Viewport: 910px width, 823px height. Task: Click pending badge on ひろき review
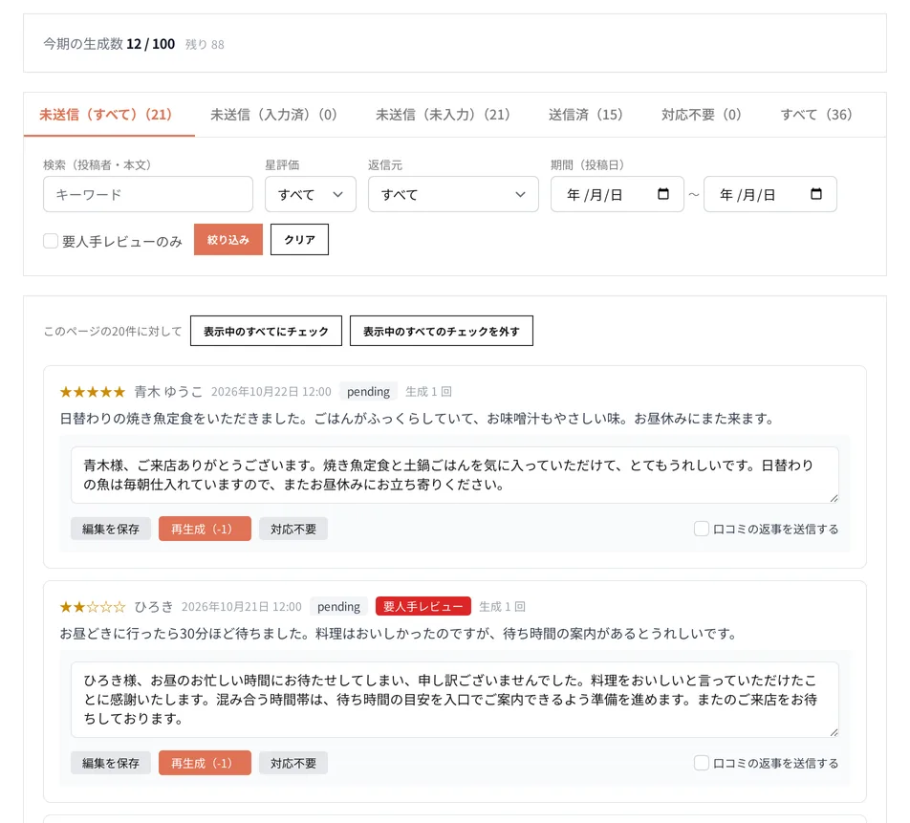(x=338, y=606)
